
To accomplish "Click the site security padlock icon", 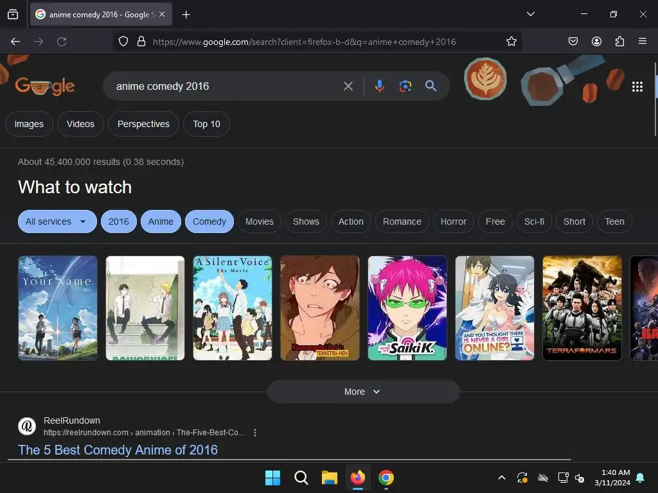I will pyautogui.click(x=141, y=42).
